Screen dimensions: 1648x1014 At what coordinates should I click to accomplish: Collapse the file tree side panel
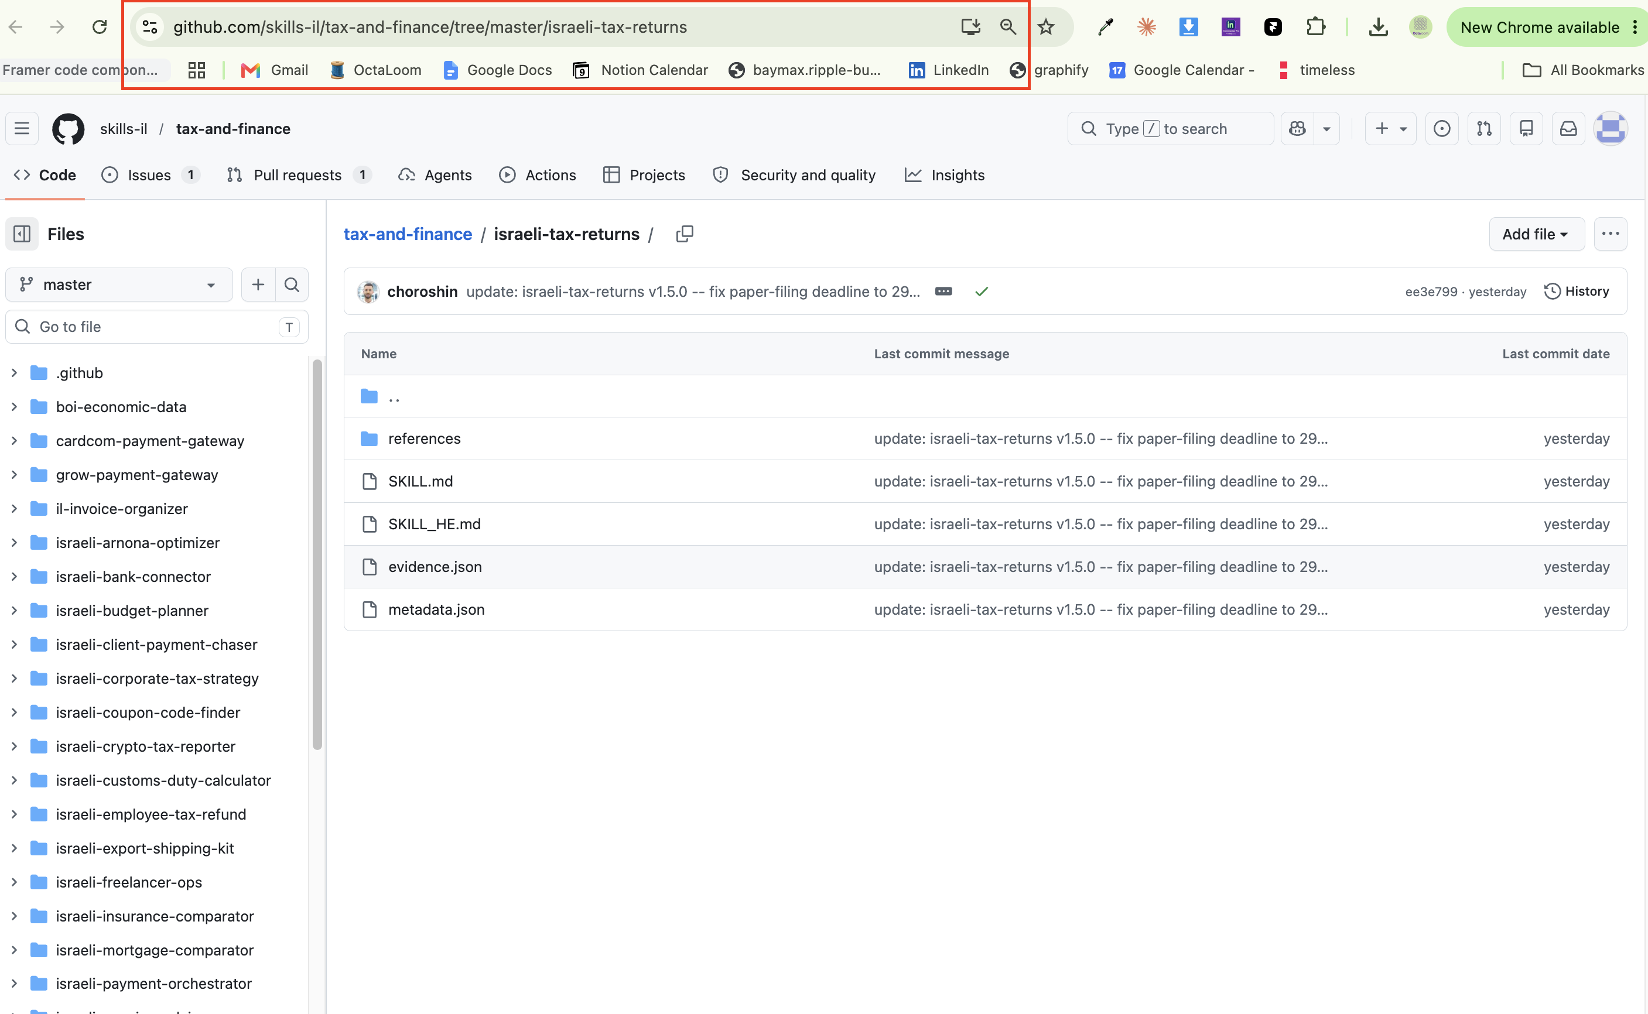(x=22, y=234)
